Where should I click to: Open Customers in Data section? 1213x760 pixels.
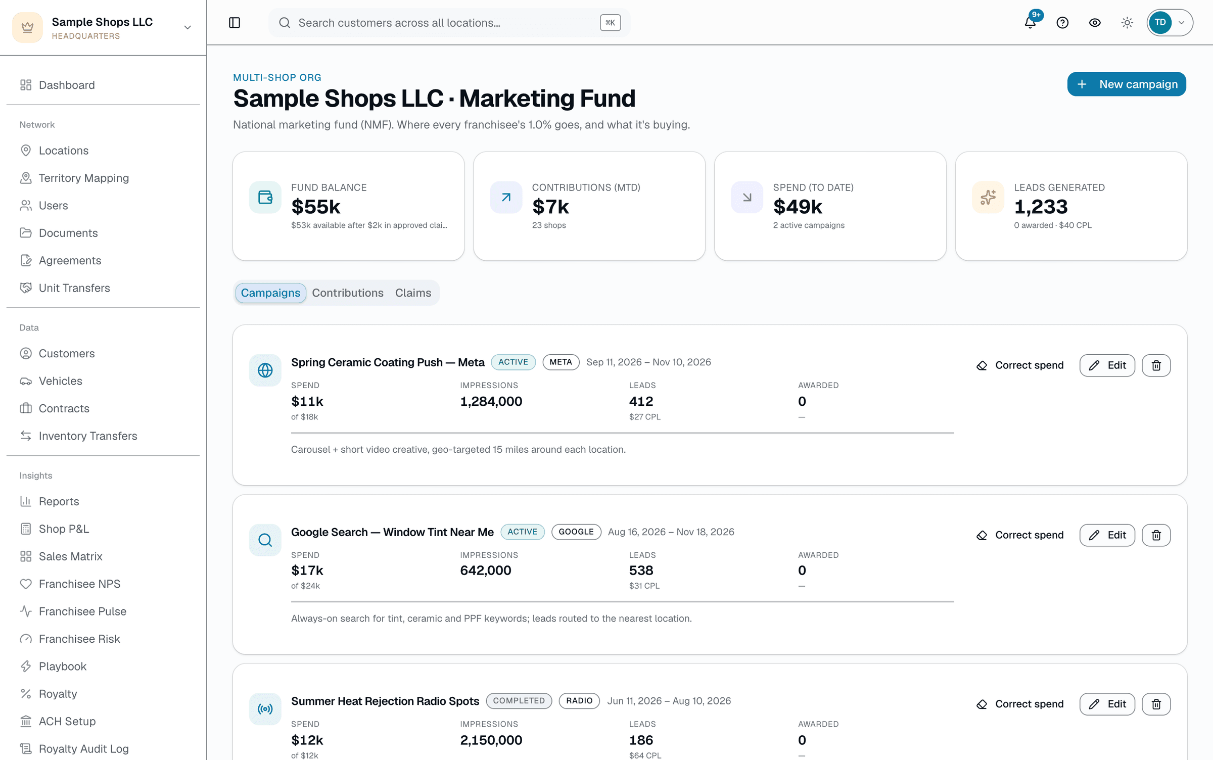(103, 353)
